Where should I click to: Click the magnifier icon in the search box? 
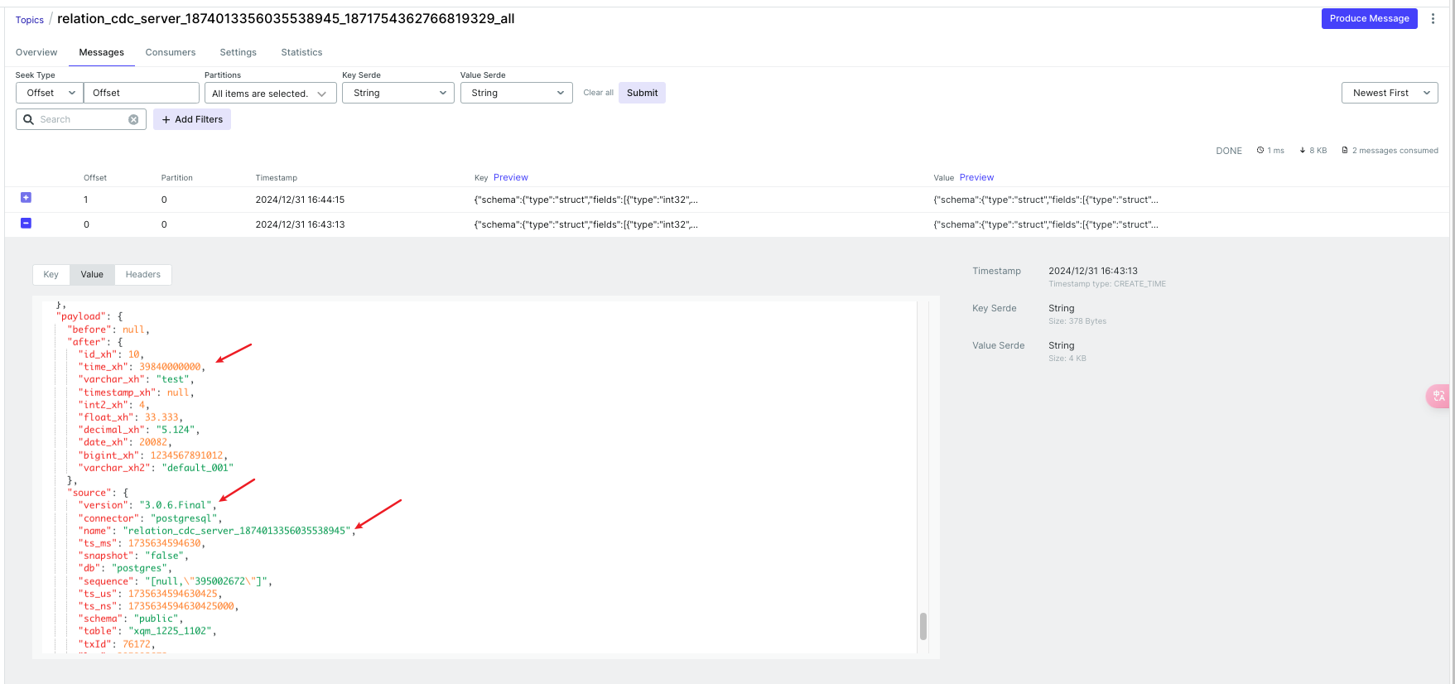click(x=28, y=119)
